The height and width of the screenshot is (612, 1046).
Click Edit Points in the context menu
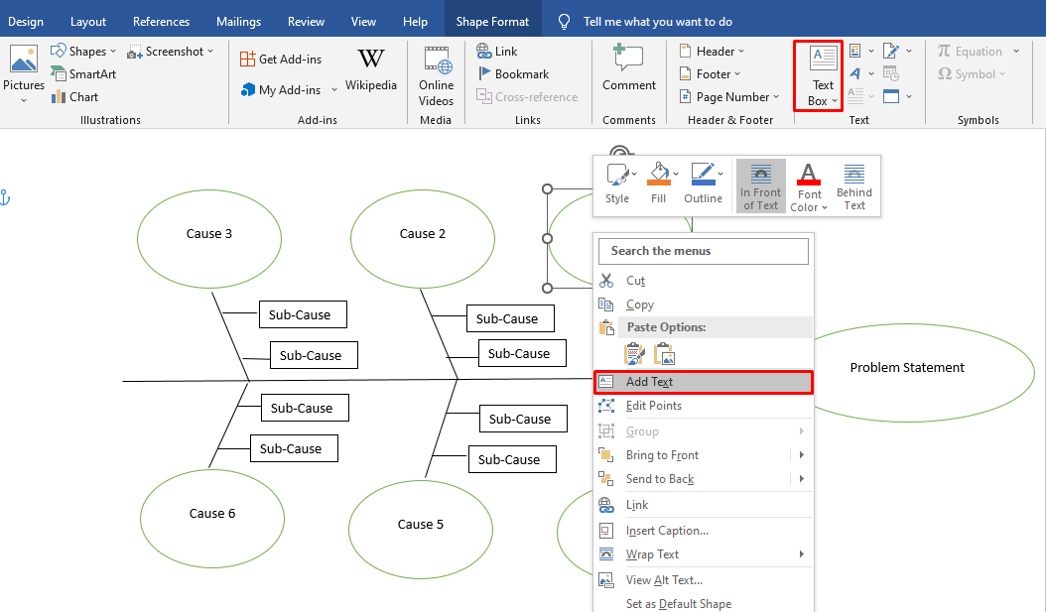click(x=653, y=406)
